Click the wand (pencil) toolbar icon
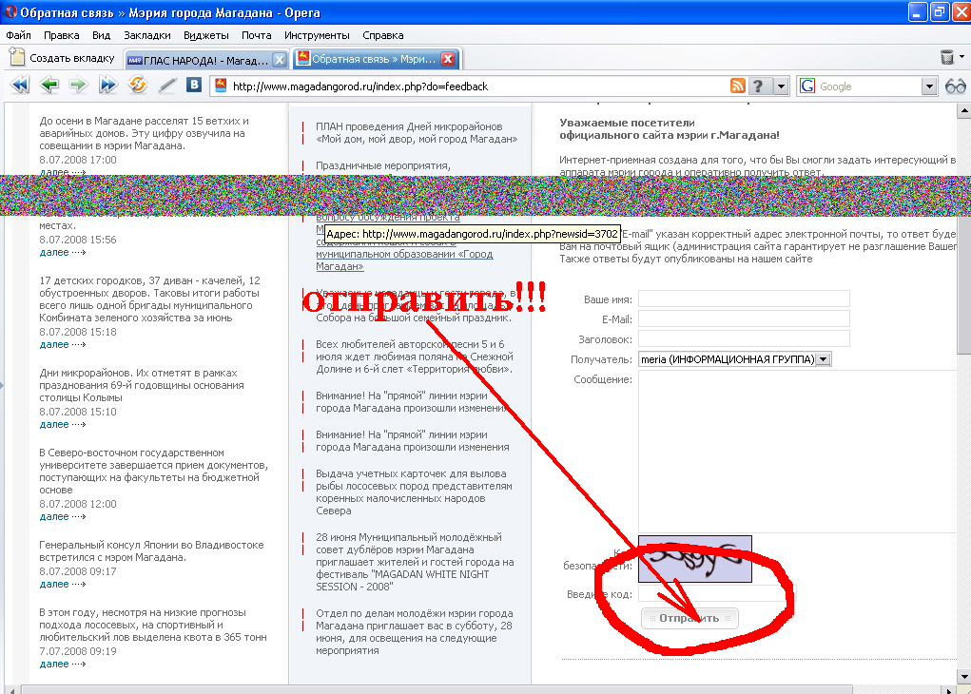The image size is (971, 694). point(167,86)
